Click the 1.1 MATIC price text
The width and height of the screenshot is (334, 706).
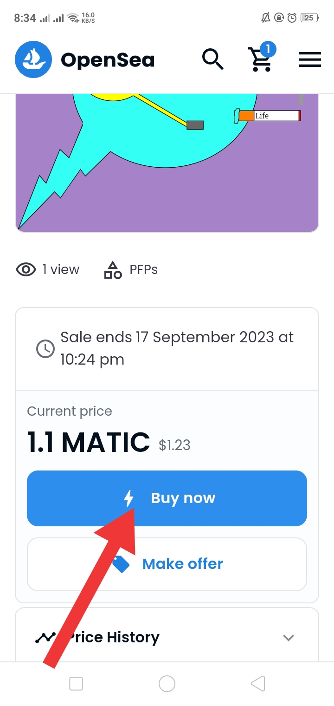89,442
